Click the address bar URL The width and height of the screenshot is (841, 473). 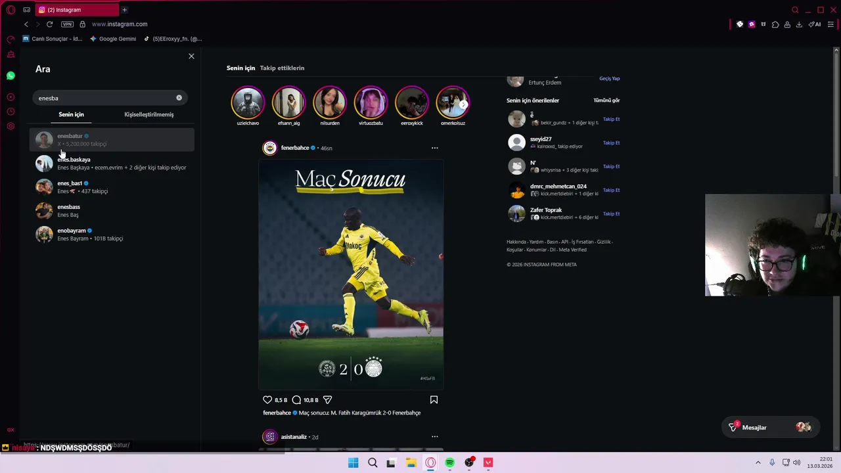click(120, 24)
